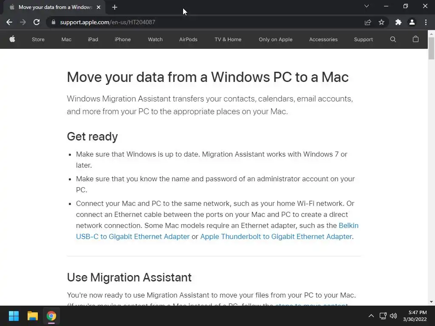Image resolution: width=435 pixels, height=326 pixels.
Task: Click the network icon in system tray
Action: pos(383,316)
